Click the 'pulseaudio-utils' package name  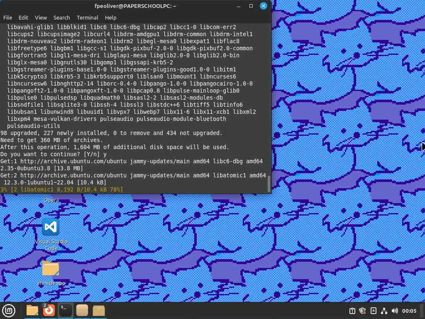coord(34,126)
